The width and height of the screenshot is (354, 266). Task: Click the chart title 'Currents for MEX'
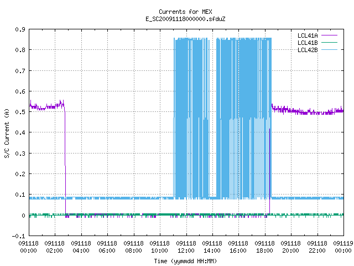pos(185,12)
